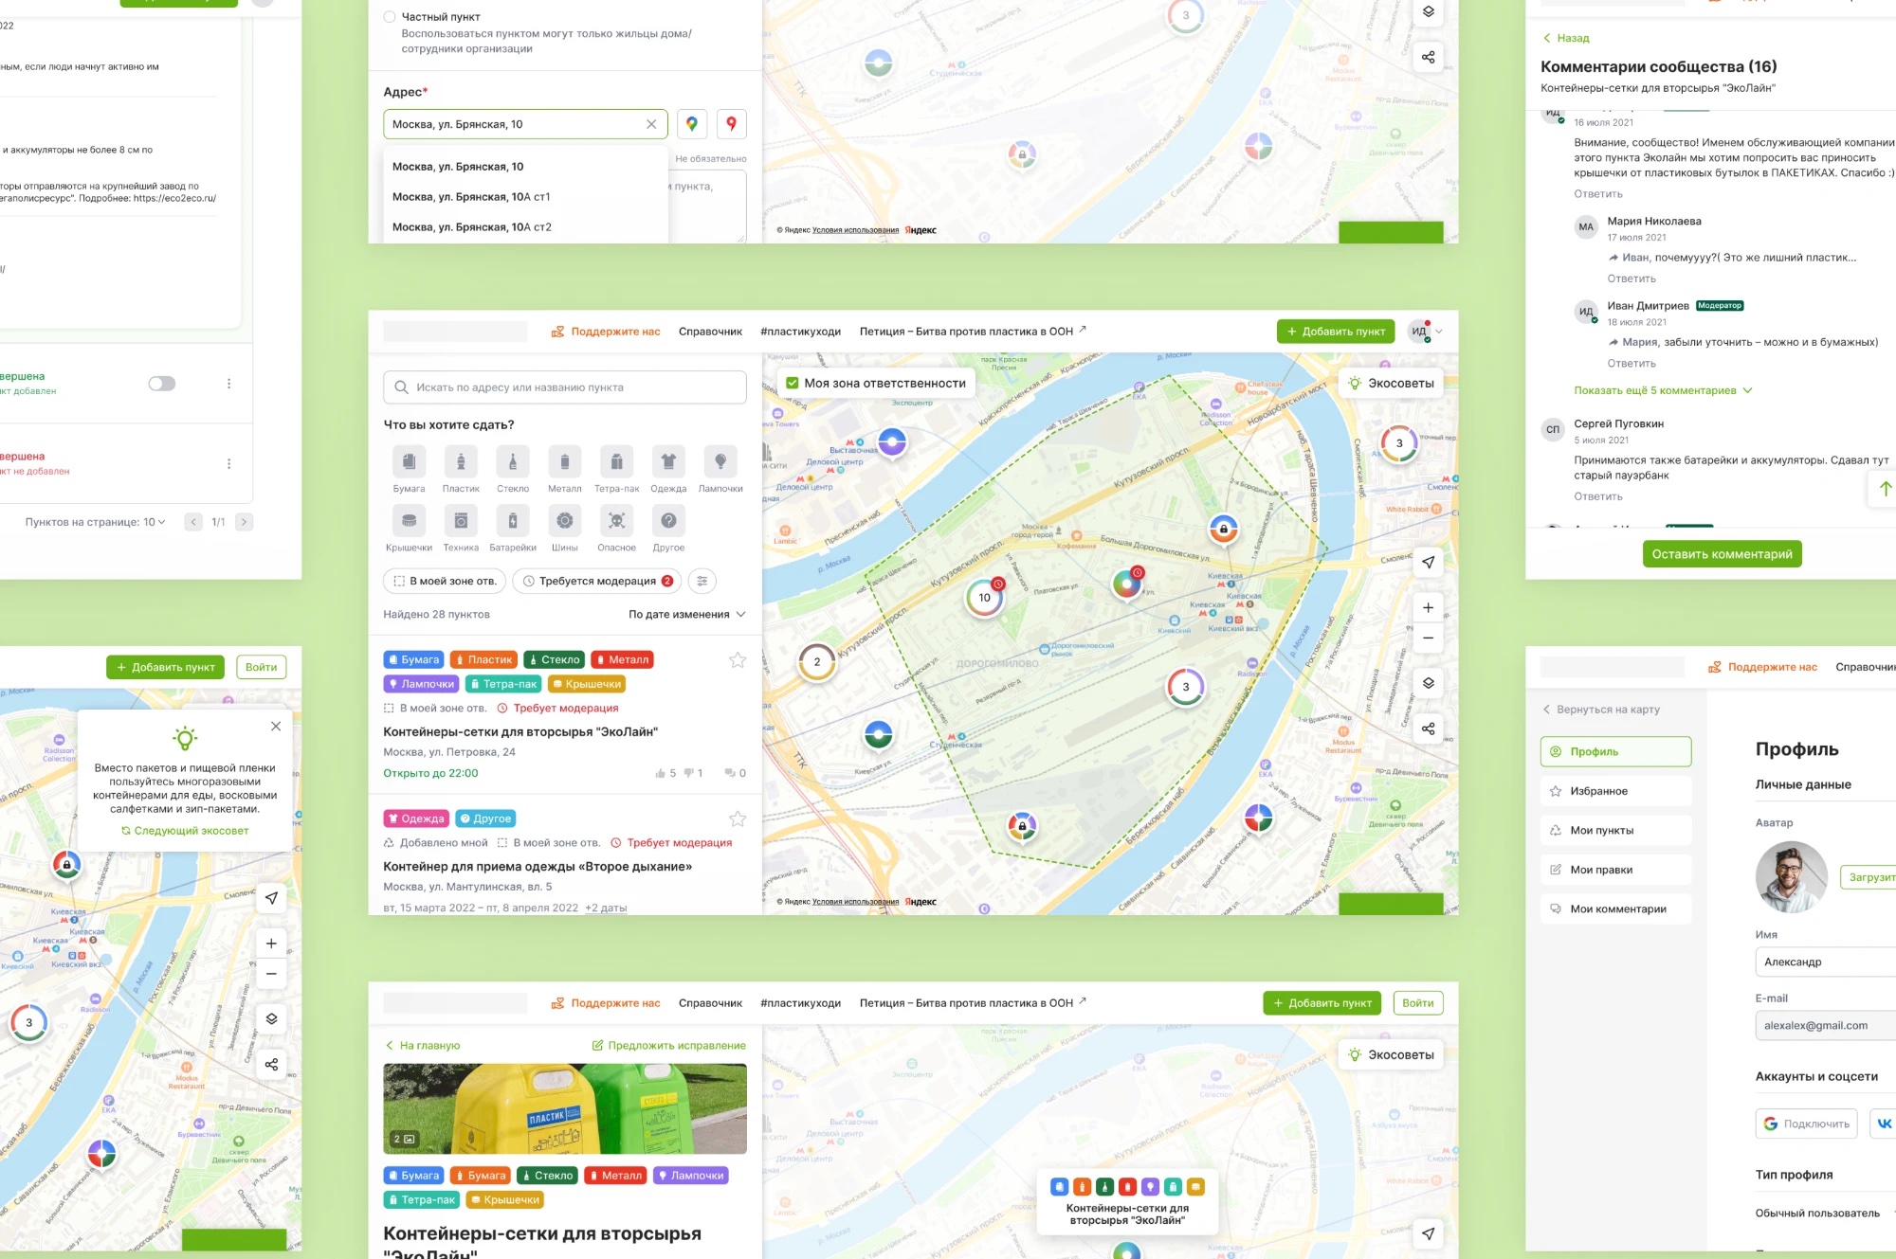The image size is (1896, 1259).
Task: Click Войти in the bottom window header
Action: tap(1417, 1003)
